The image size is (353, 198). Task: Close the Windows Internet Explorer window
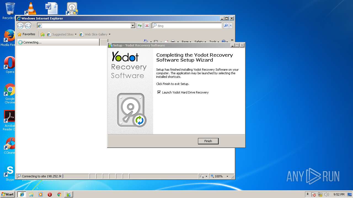click(x=232, y=18)
